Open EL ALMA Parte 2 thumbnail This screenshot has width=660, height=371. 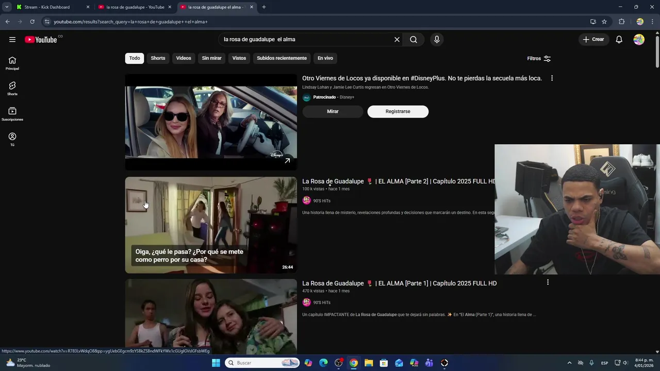(x=211, y=225)
